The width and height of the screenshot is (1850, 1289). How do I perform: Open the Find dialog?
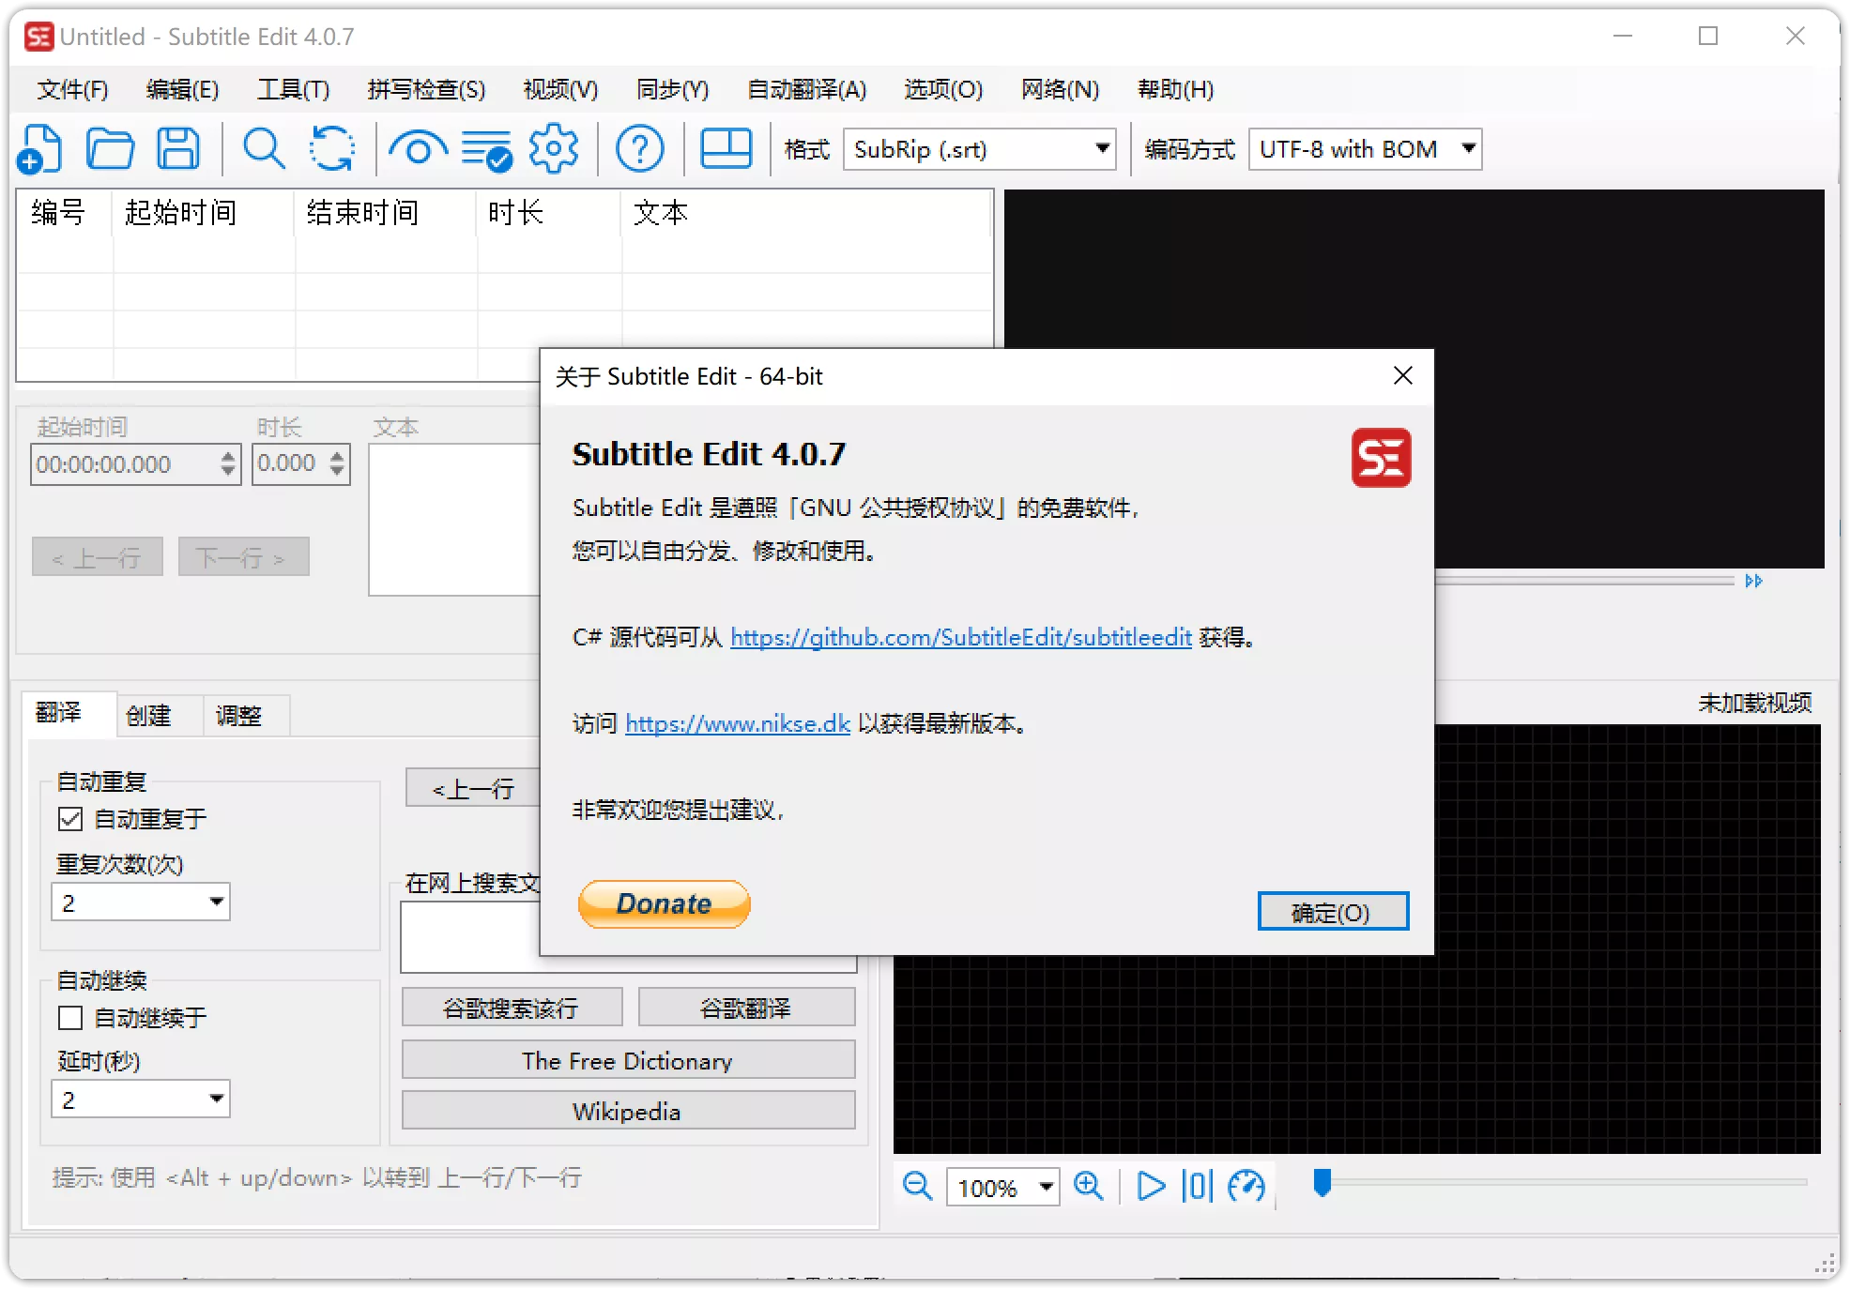pos(264,148)
